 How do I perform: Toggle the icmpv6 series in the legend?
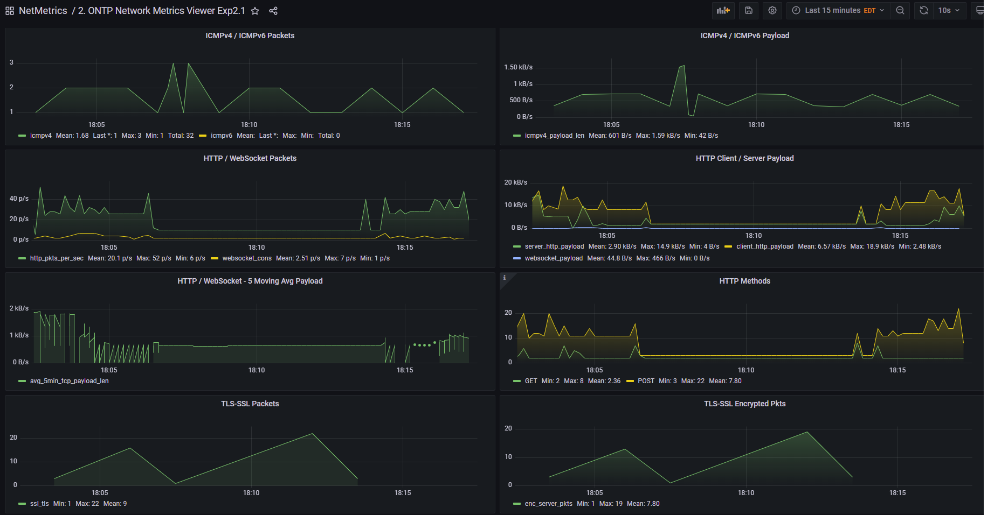click(x=221, y=136)
